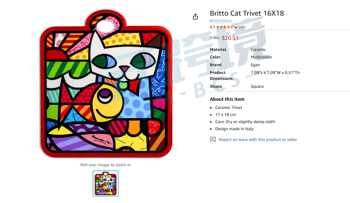Click the Square shape value
The height and width of the screenshot is (203, 350).
tap(257, 86)
